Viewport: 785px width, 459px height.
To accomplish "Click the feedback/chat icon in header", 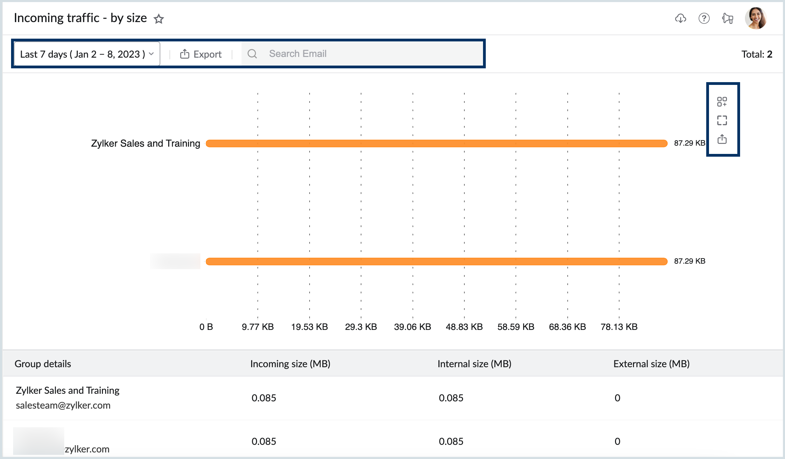I will click(727, 18).
